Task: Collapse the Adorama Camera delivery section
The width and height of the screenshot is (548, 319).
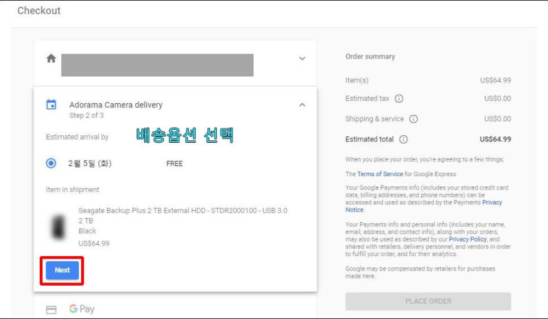Action: [302, 104]
